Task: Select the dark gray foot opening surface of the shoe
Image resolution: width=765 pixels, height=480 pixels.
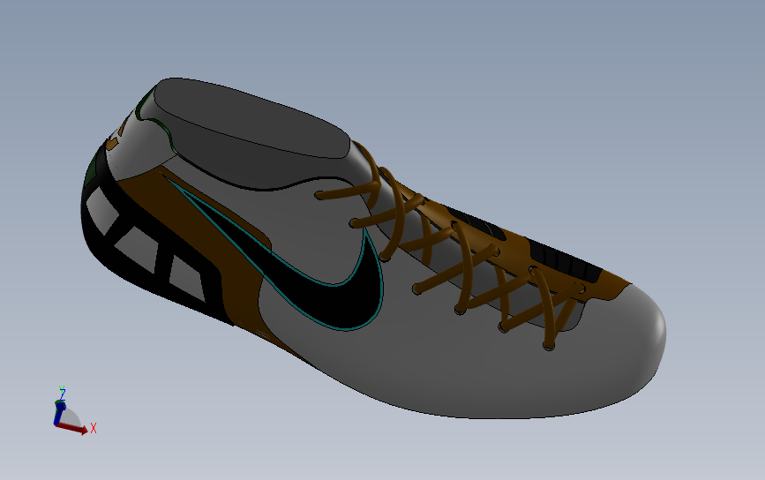Action: 252,118
